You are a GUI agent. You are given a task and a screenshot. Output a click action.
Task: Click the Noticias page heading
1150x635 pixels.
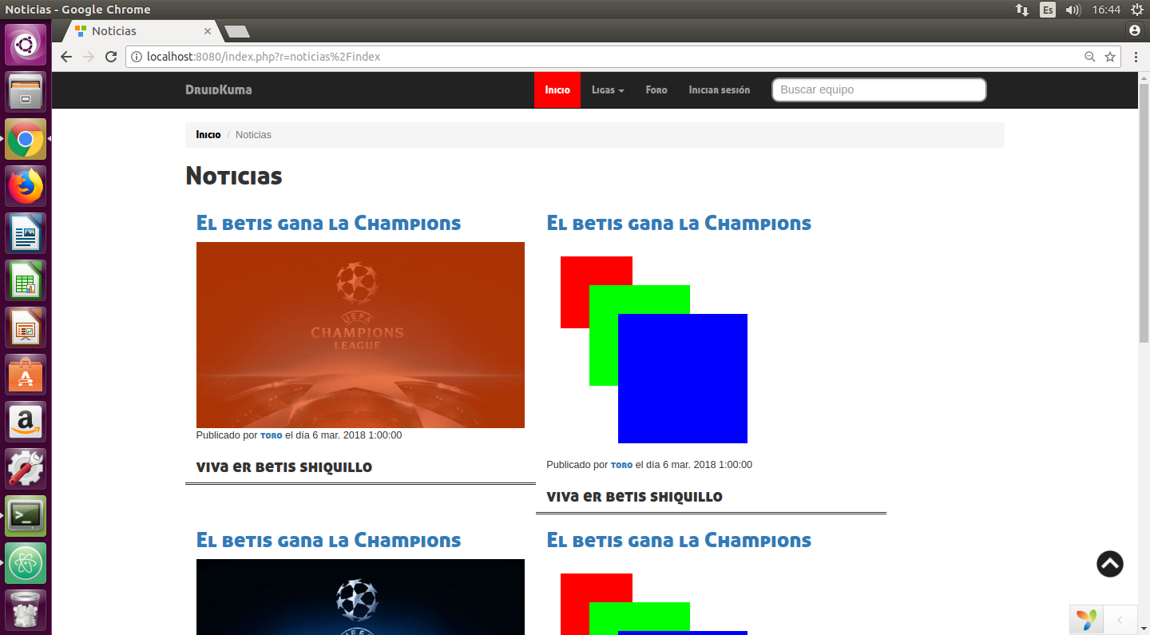pyautogui.click(x=234, y=176)
